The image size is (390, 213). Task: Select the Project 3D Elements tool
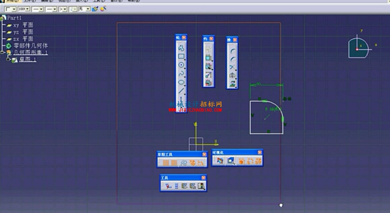(232, 83)
